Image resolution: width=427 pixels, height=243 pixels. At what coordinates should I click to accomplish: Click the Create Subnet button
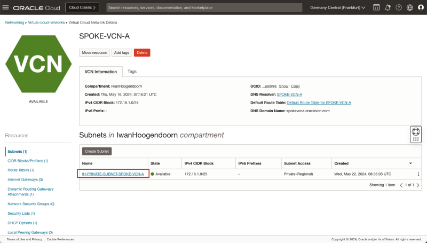point(97,152)
